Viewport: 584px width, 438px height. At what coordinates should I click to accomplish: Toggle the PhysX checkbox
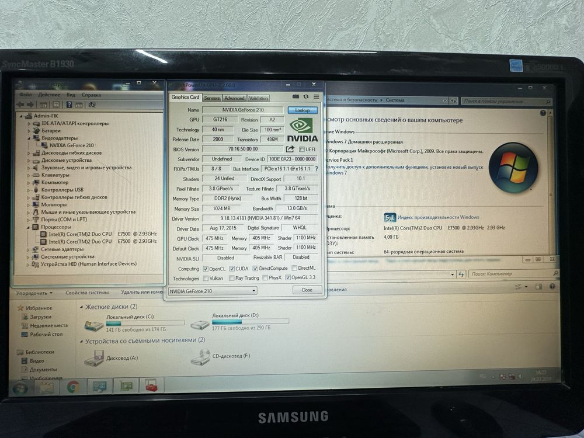coord(265,277)
